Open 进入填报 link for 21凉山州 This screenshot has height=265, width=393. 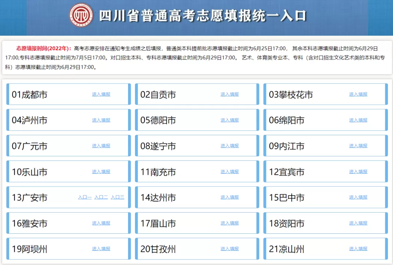pyautogui.click(x=358, y=249)
